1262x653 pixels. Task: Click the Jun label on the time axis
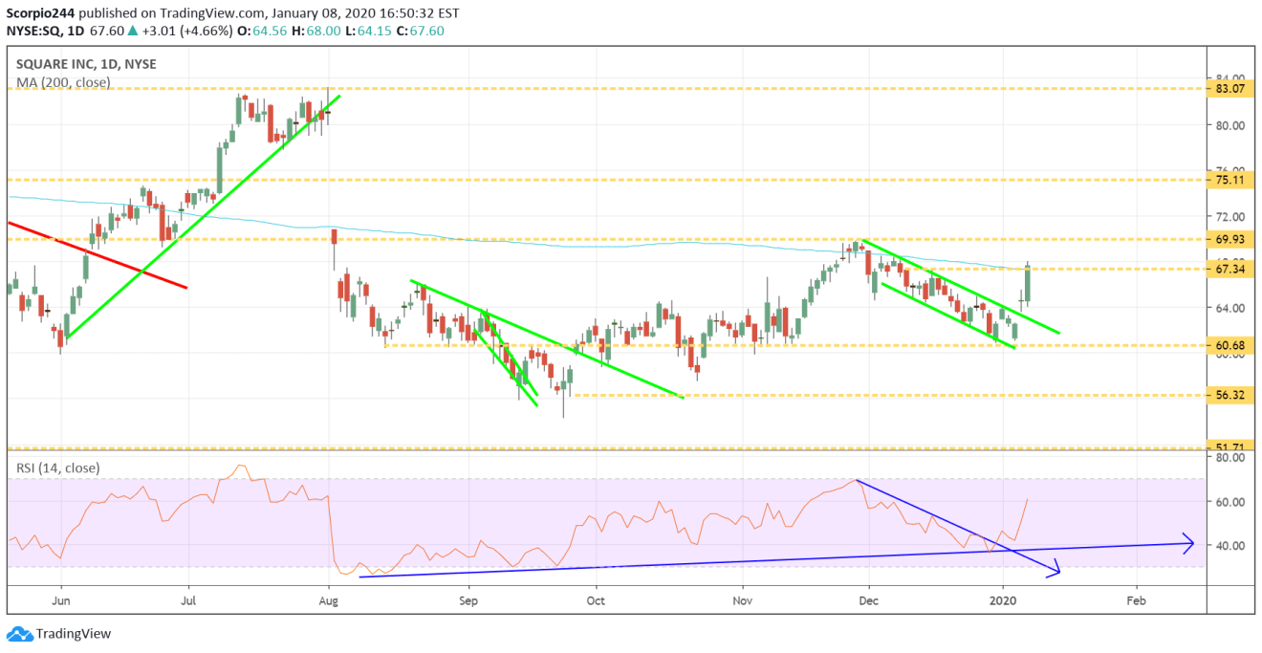click(x=60, y=600)
